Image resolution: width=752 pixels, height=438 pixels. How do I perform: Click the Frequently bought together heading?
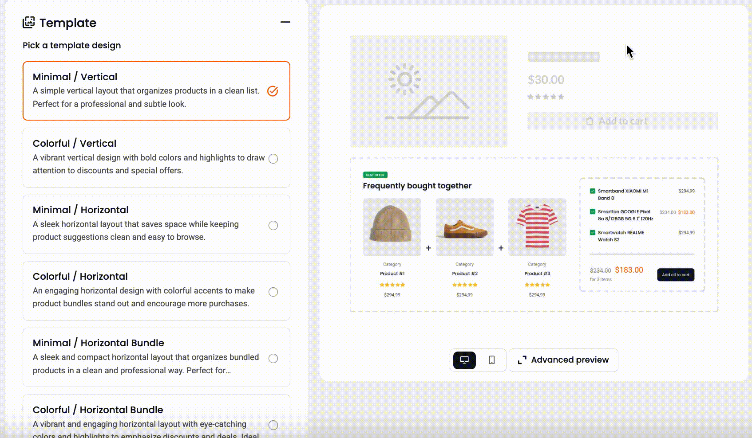(417, 186)
